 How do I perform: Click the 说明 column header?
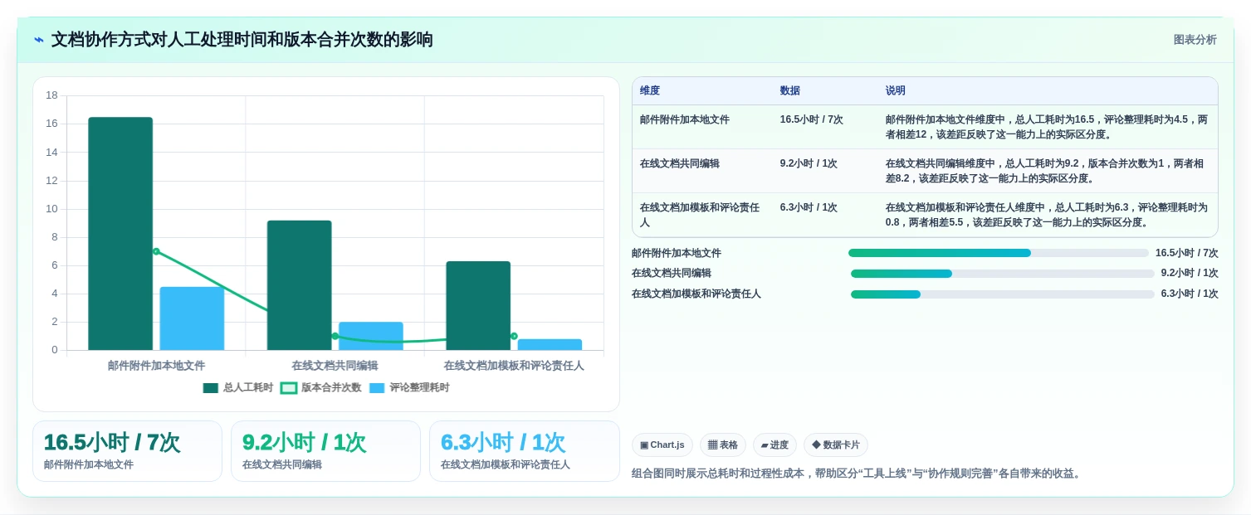click(x=896, y=90)
